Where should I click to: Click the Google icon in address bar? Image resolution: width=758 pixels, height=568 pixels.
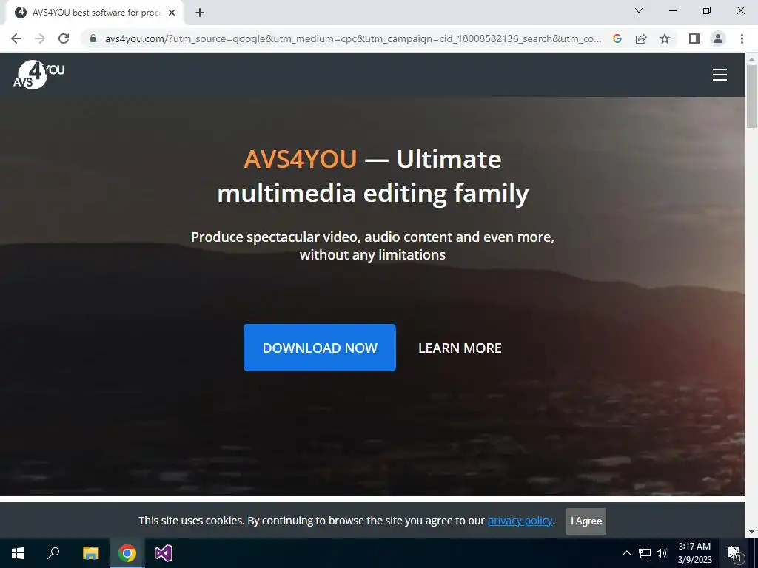[x=617, y=38]
